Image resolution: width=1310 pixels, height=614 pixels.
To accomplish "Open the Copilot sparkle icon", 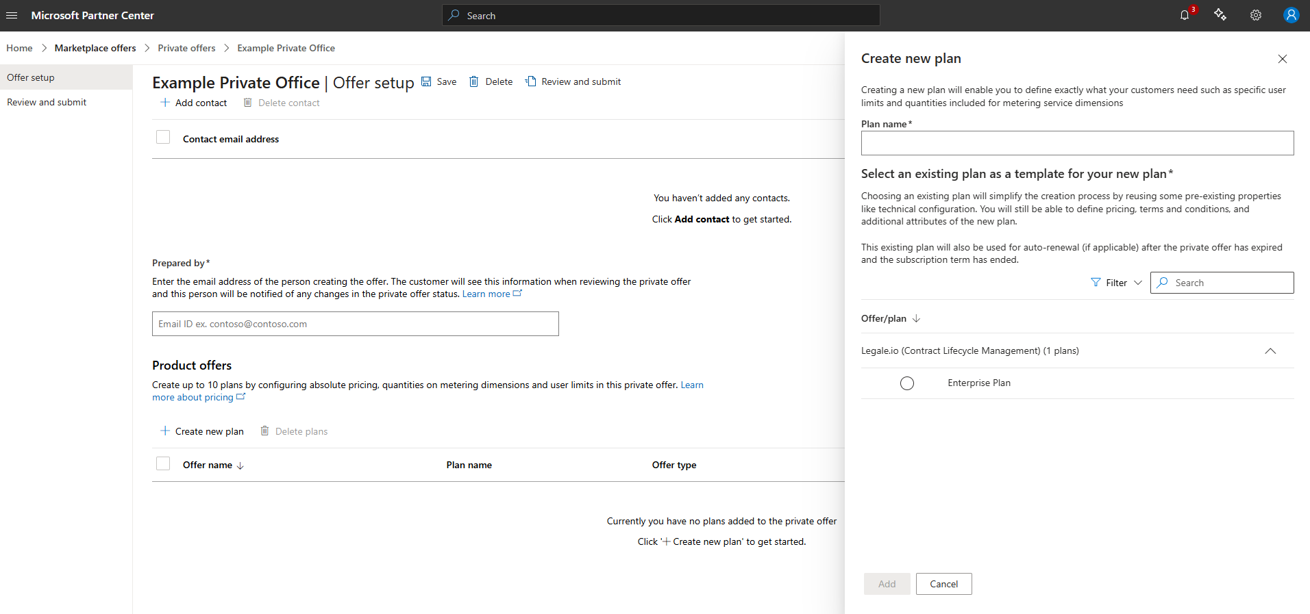I will [1220, 15].
